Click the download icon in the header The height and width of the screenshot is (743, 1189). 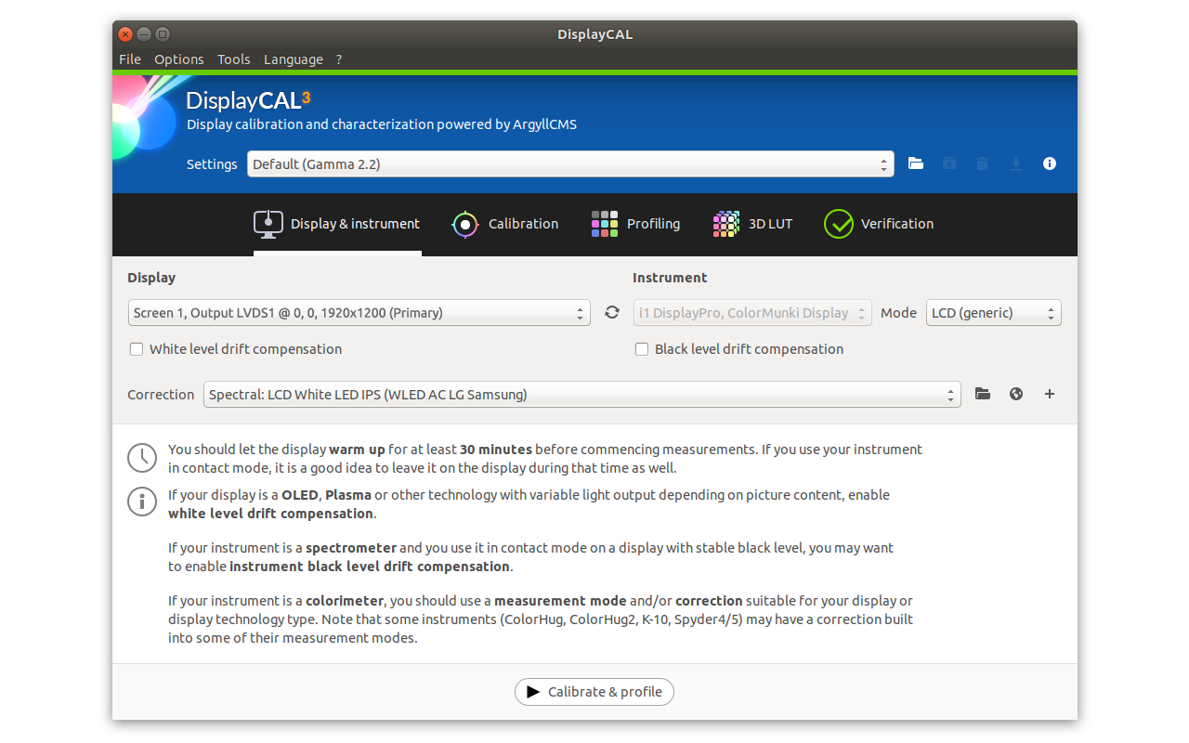tap(1016, 163)
